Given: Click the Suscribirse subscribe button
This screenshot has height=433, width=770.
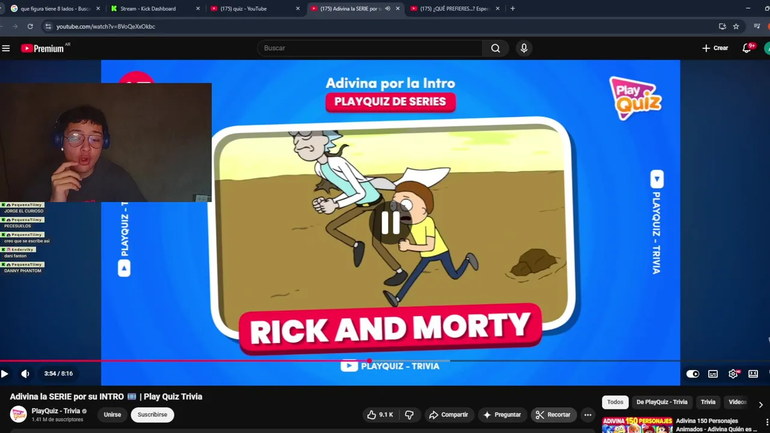Looking at the screenshot, I should click(152, 414).
